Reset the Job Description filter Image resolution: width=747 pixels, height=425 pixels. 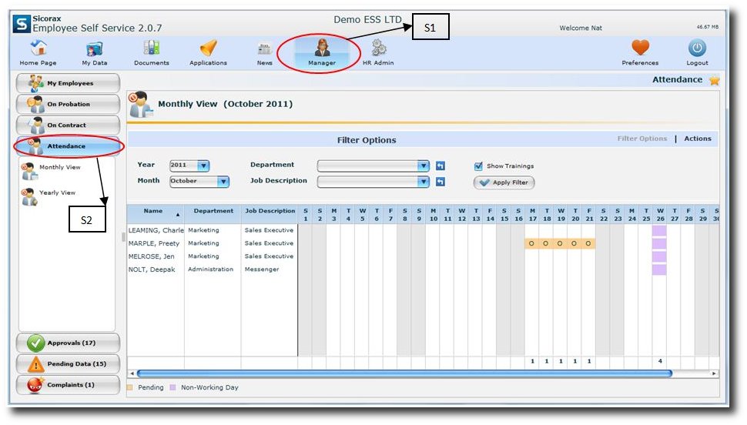pos(440,182)
